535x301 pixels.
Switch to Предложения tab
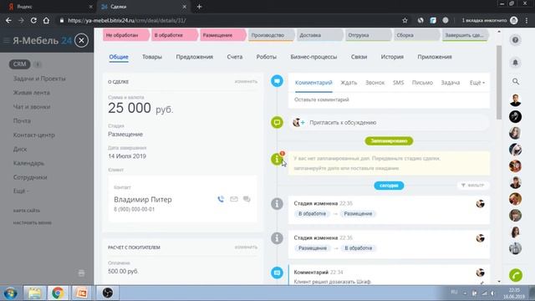tap(195, 57)
